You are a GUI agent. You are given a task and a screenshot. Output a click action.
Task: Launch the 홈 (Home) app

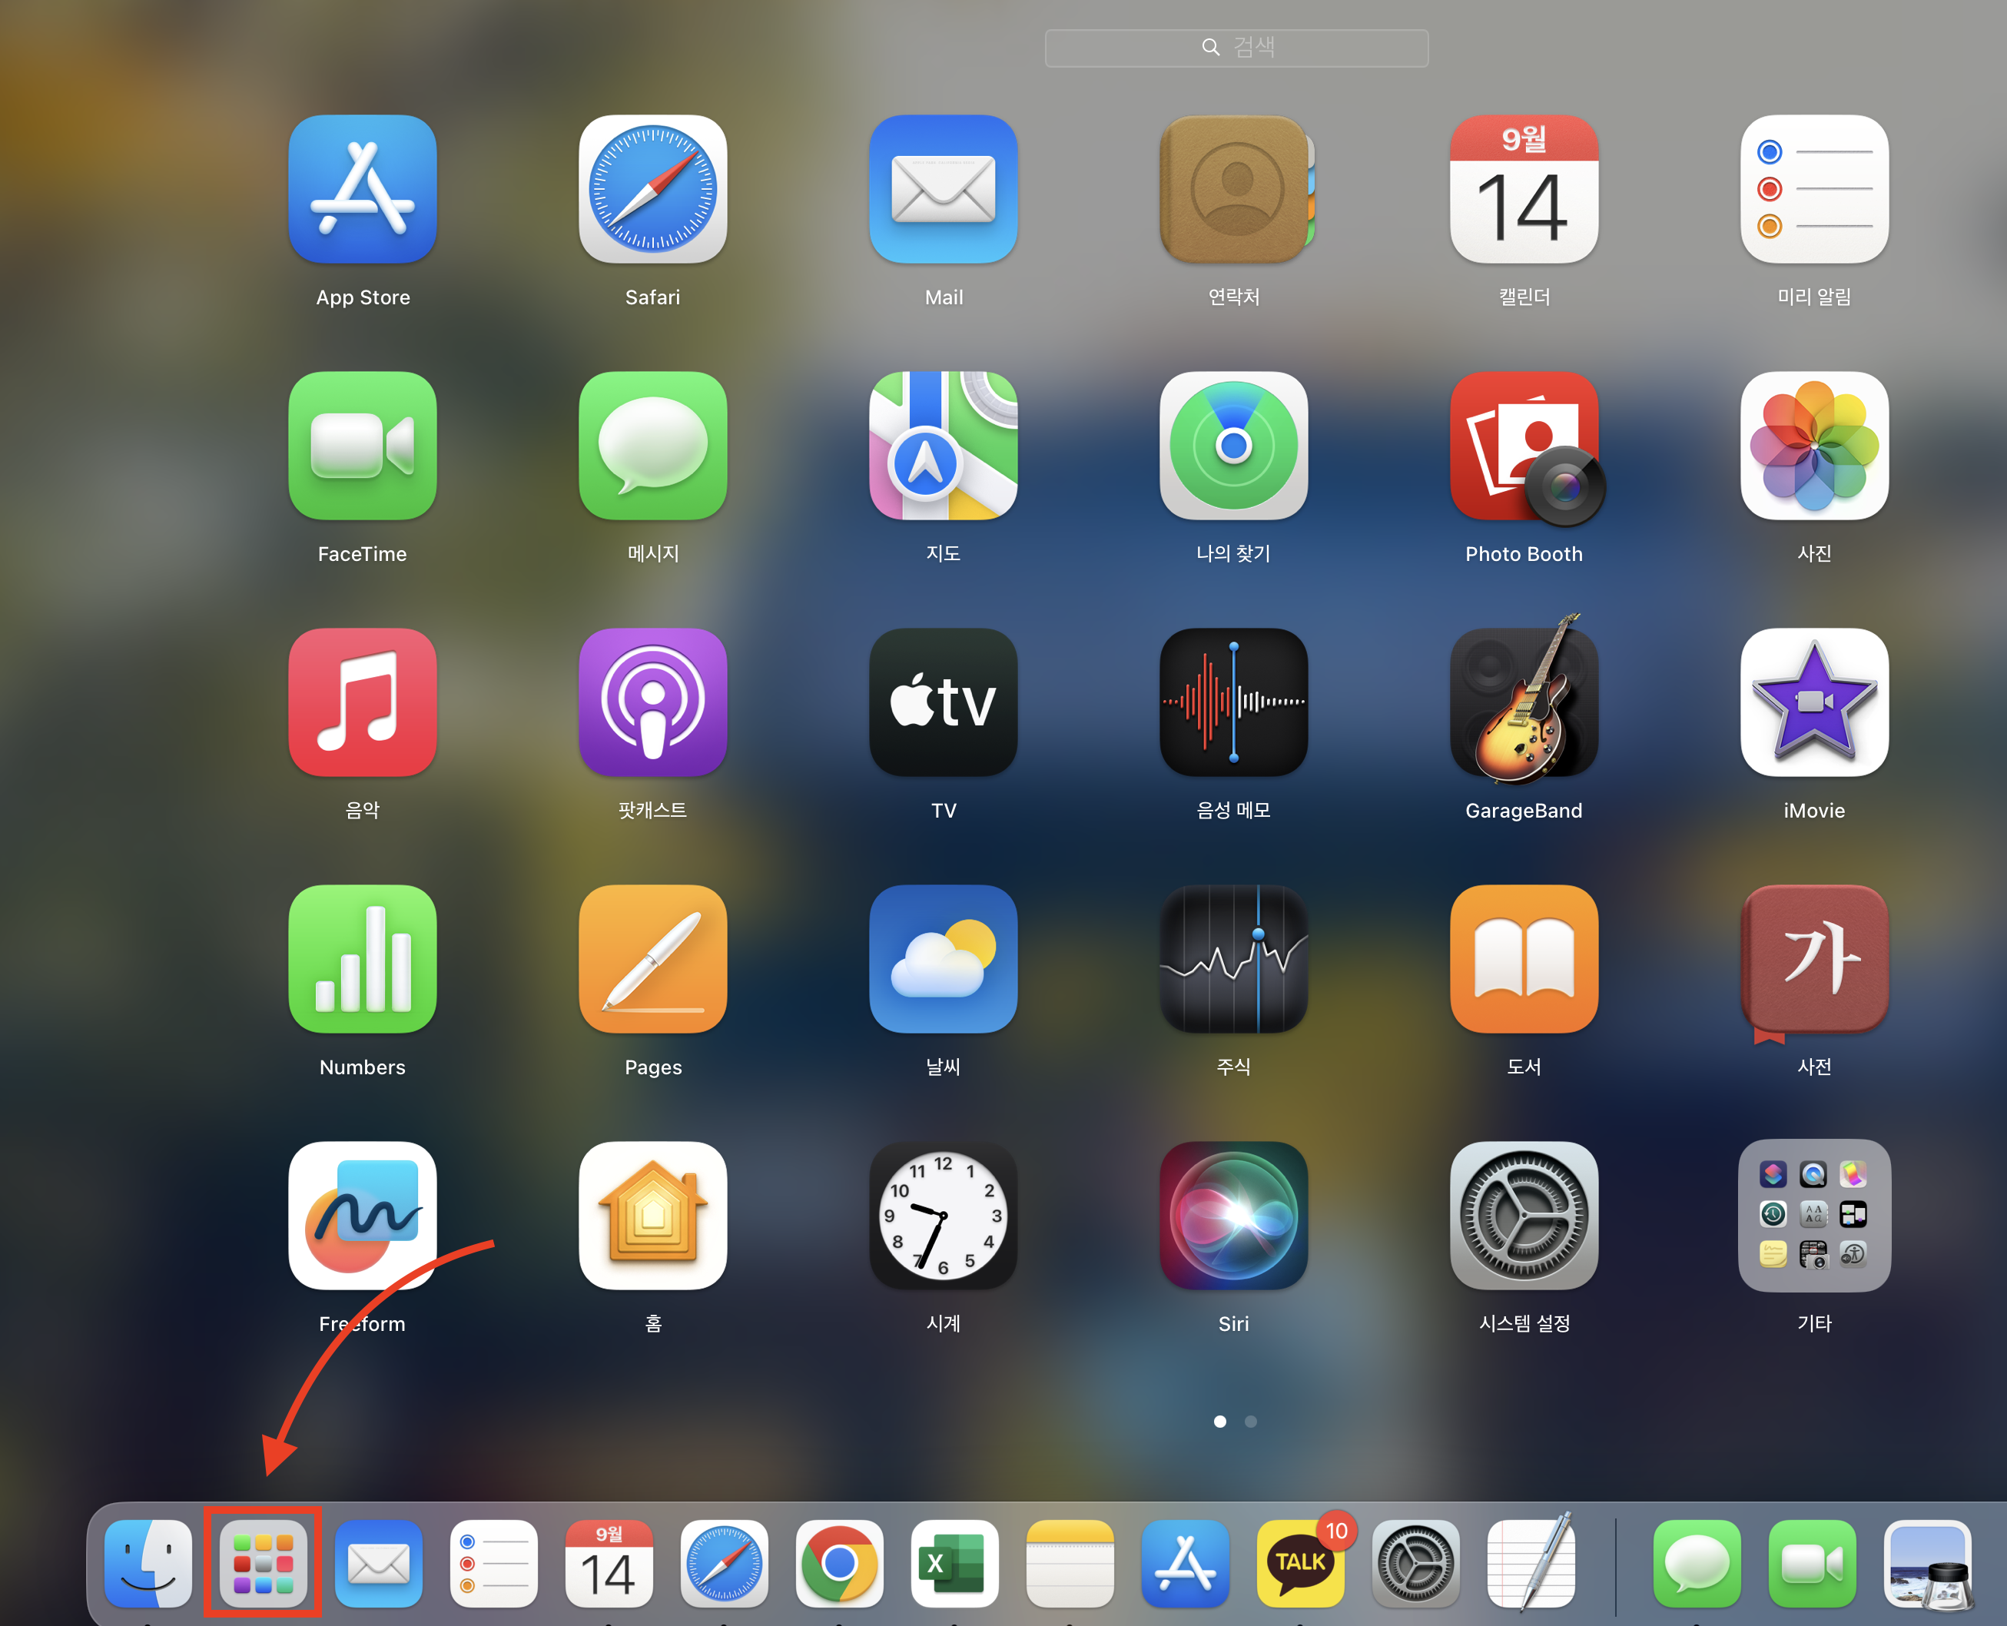coord(653,1216)
